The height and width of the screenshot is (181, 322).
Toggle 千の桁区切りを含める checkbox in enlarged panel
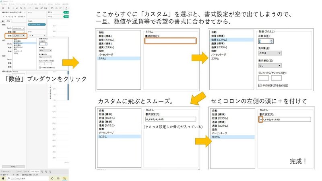(260, 85)
